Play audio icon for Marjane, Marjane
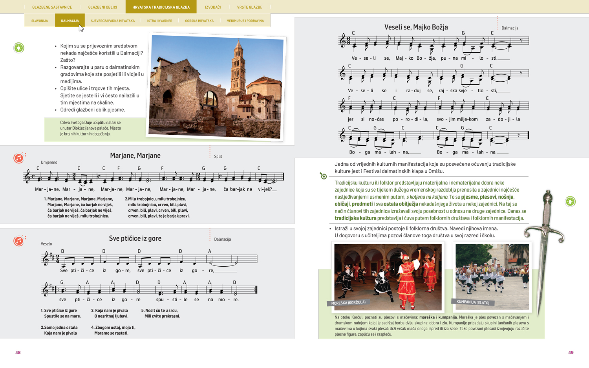 coord(19,158)
